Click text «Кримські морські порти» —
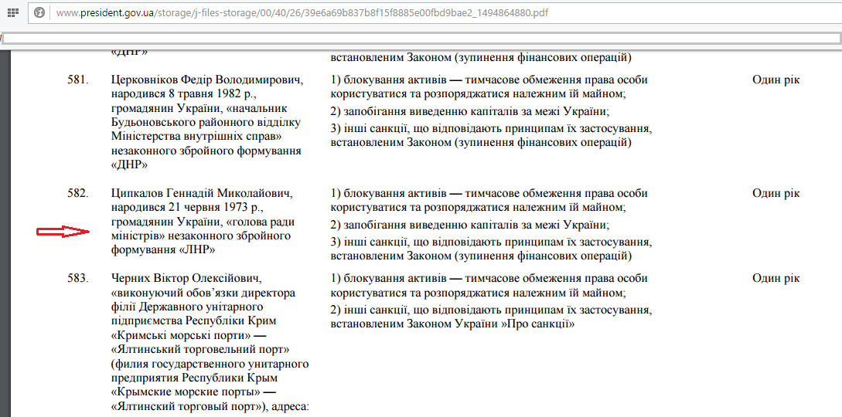Screen dimensions: 842x417 click(x=189, y=335)
